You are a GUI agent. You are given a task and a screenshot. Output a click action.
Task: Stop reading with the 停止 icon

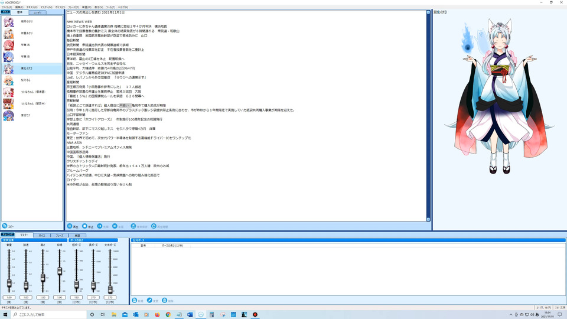tap(84, 226)
